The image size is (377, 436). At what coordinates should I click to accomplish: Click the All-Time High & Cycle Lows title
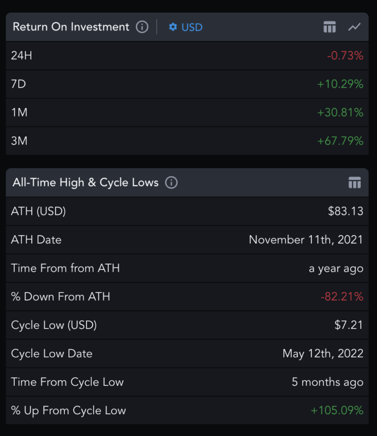point(86,183)
